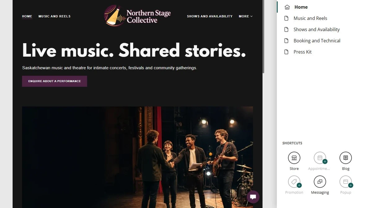Click the site preview vertical scrollbar
The image size is (372, 208).
(x=263, y=37)
